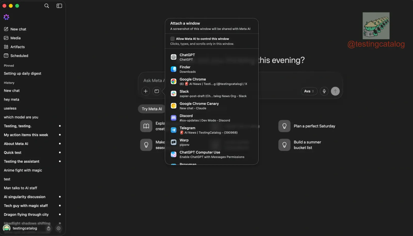
Task: Attach the ChatGPT Computer Use window
Action: click(211, 155)
